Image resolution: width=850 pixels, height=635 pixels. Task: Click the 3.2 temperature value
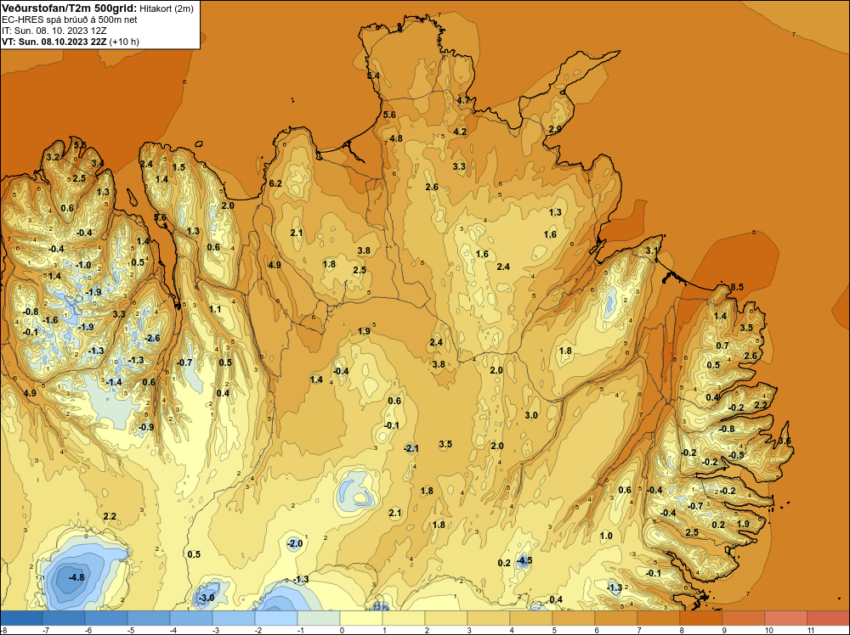pyautogui.click(x=53, y=157)
